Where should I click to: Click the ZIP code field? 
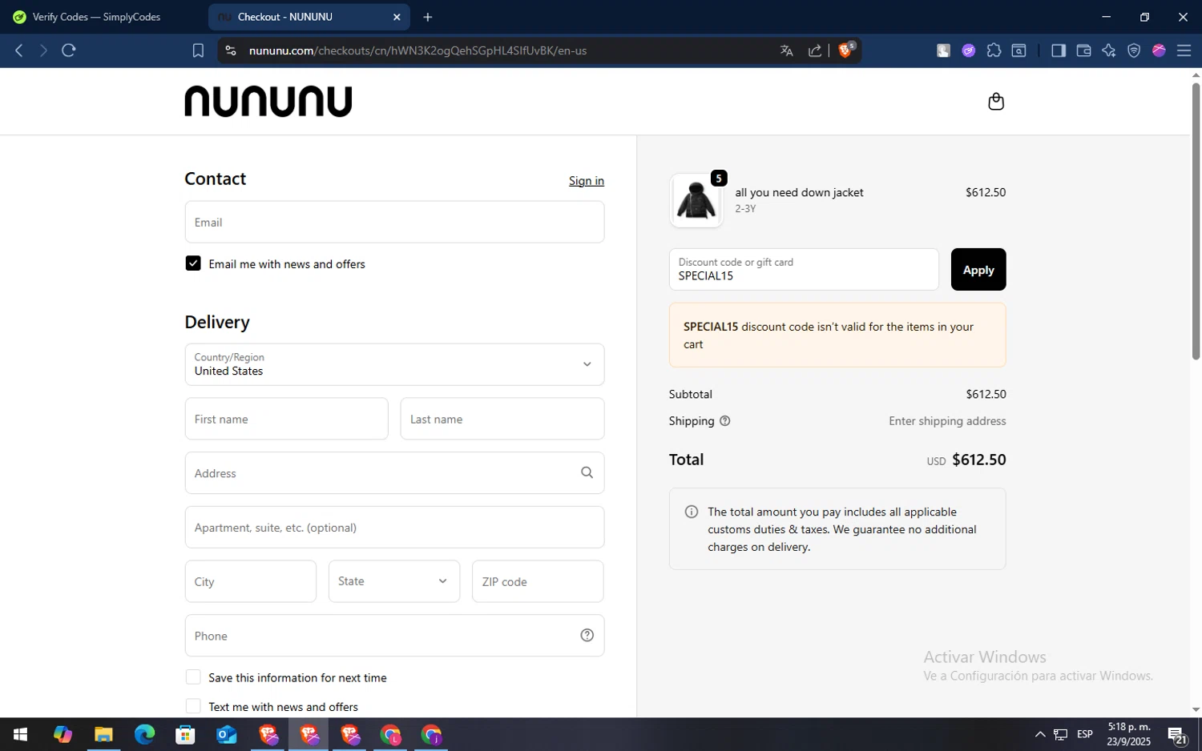point(538,581)
